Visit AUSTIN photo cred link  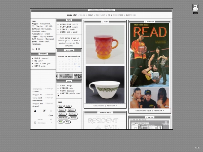[x=70, y=93]
